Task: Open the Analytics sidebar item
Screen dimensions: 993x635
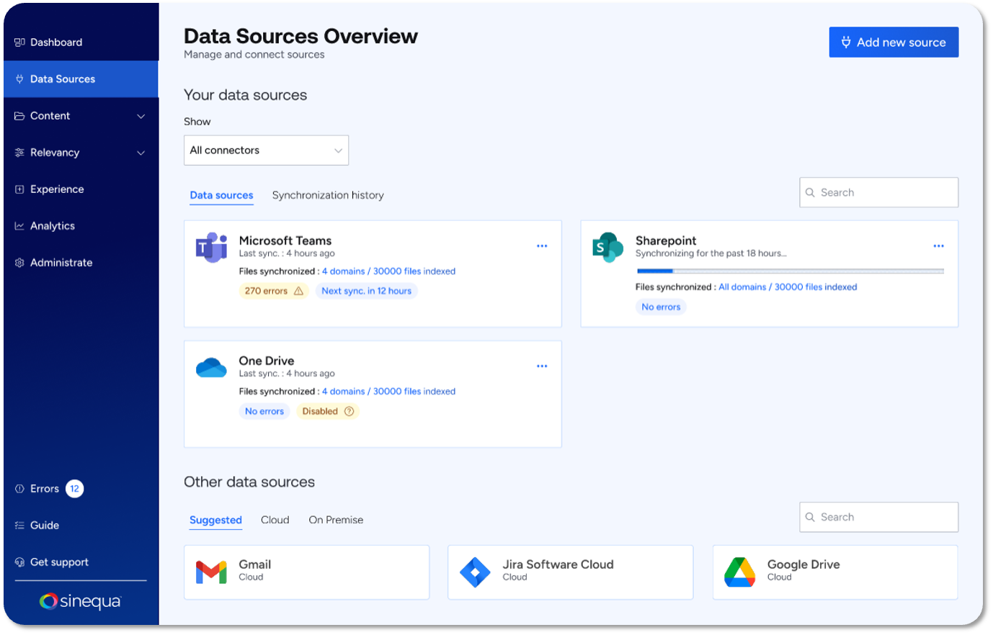Action: tap(53, 226)
